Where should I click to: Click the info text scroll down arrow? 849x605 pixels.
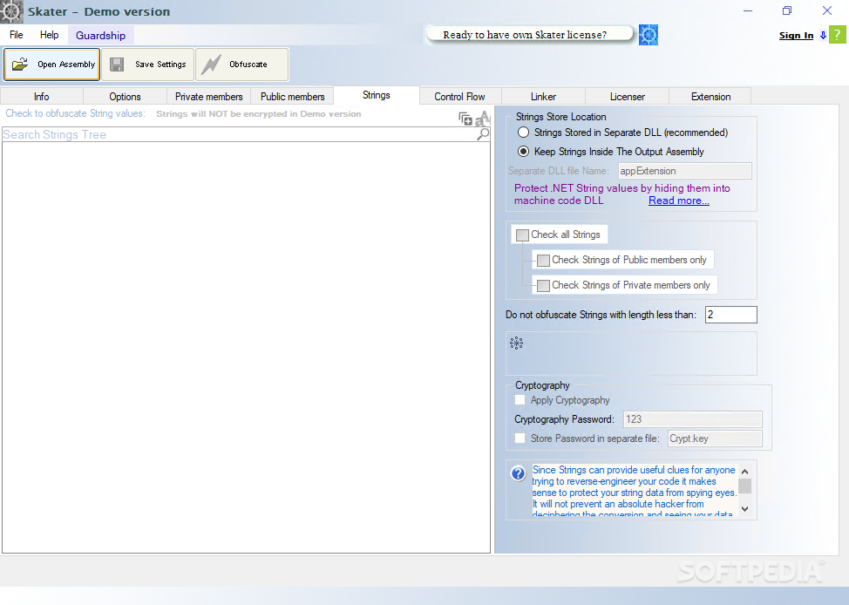click(744, 508)
